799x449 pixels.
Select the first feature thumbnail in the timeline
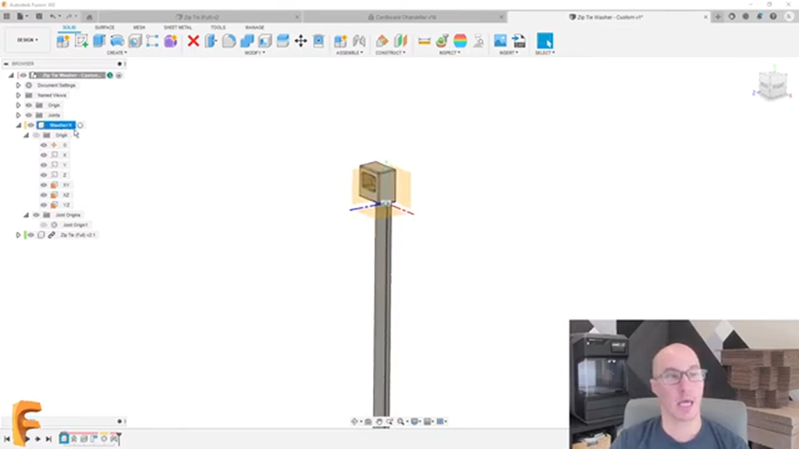tap(64, 438)
